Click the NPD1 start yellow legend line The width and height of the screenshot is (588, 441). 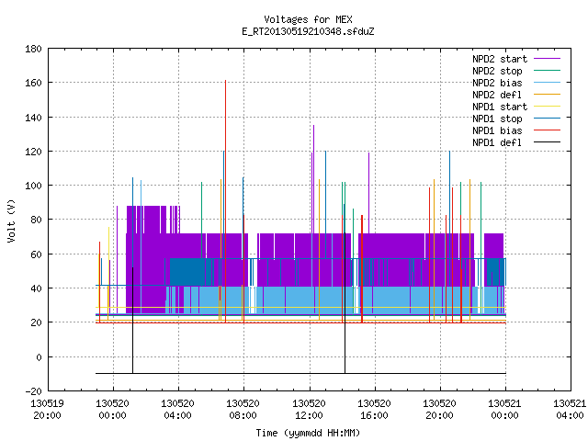547,107
